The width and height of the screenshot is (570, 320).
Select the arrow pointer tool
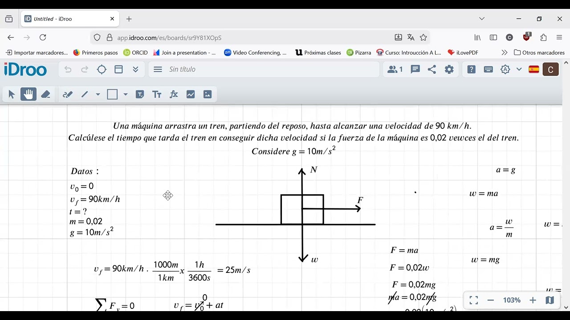coord(12,94)
